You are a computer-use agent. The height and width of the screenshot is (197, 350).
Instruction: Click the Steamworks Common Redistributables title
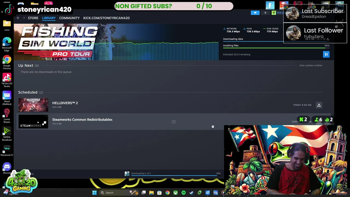(82, 120)
